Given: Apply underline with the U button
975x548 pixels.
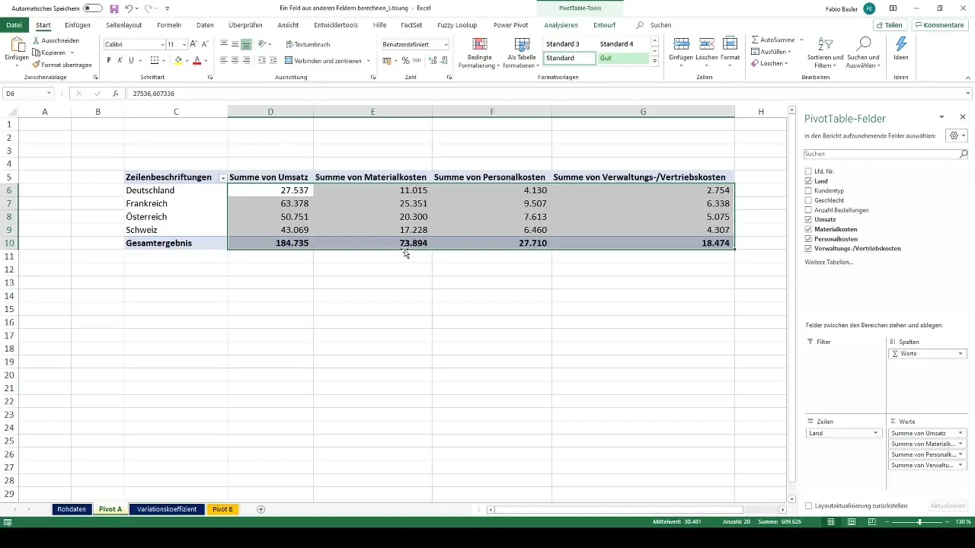Looking at the screenshot, I should (x=131, y=60).
